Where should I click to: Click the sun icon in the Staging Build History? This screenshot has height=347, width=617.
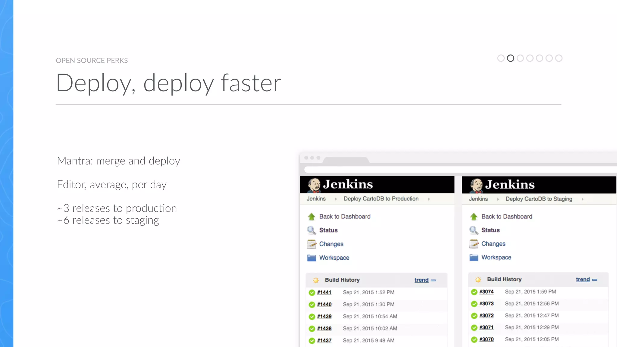click(478, 280)
